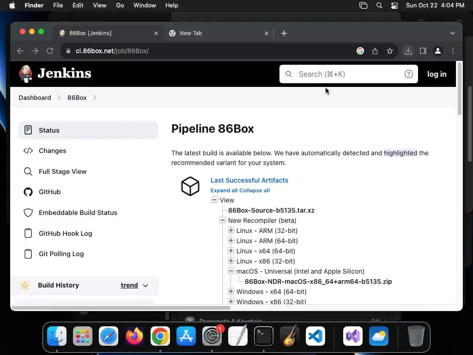The height and width of the screenshot is (355, 473).
Task: Expand the Linux - ARM (32-bit) node
Action: [231, 230]
